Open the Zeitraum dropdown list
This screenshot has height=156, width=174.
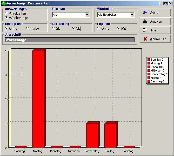87,15
